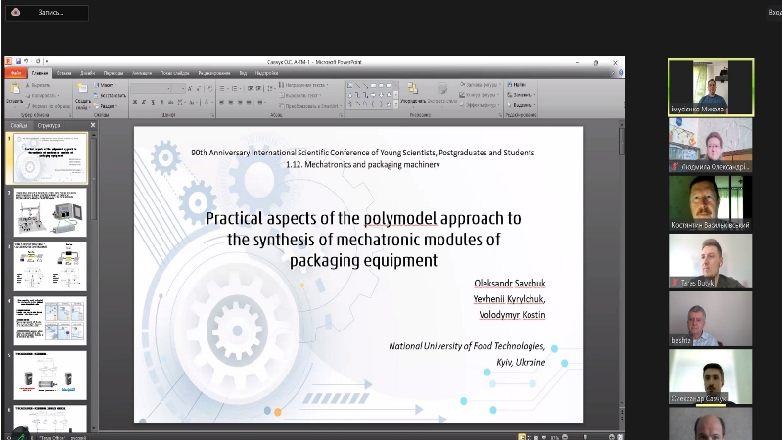Open the Файл (File) tab
Image resolution: width=783 pixels, height=440 pixels.
point(15,73)
